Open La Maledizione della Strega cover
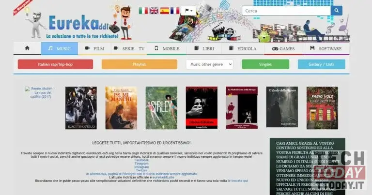Screen dimensions: 372x195 (242, 107)
